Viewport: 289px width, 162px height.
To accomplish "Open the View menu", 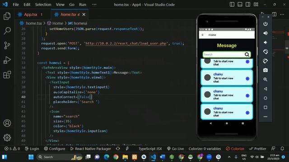I will tap(60, 4).
